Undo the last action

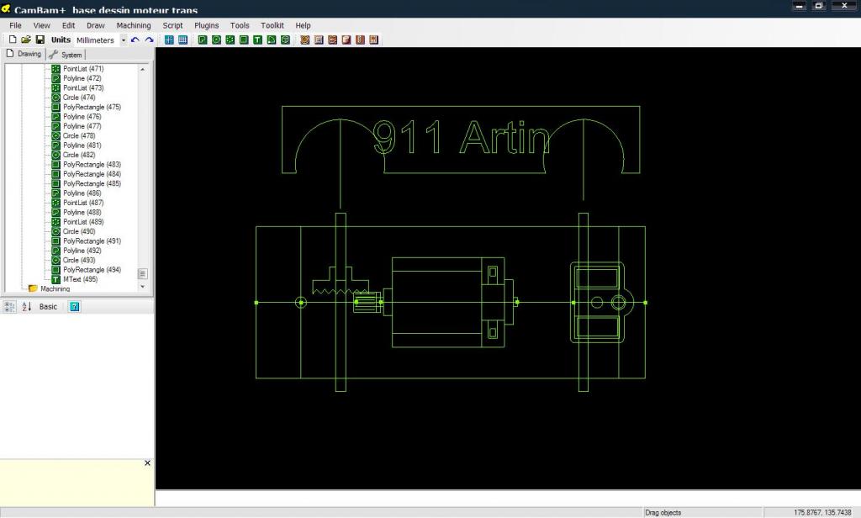(135, 40)
